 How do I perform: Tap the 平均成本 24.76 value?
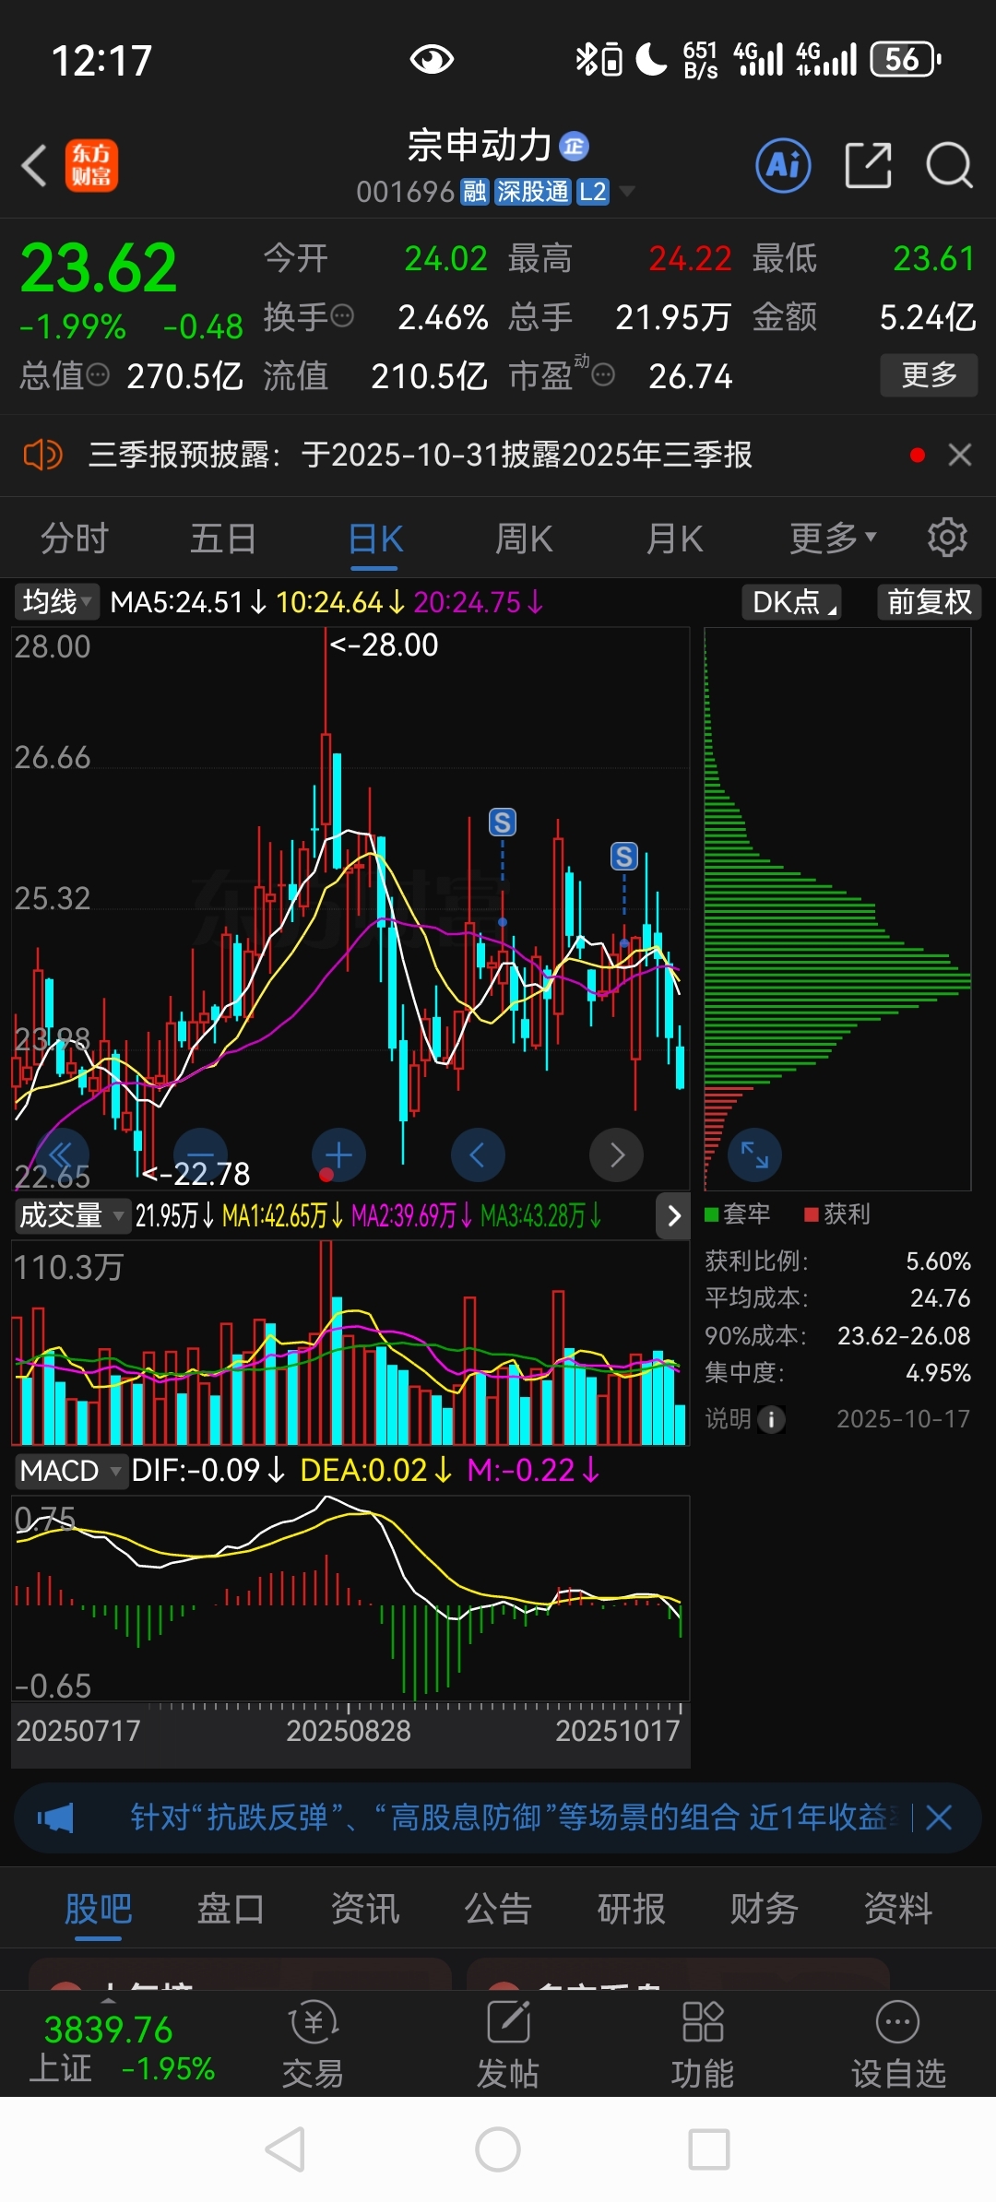(x=940, y=1298)
